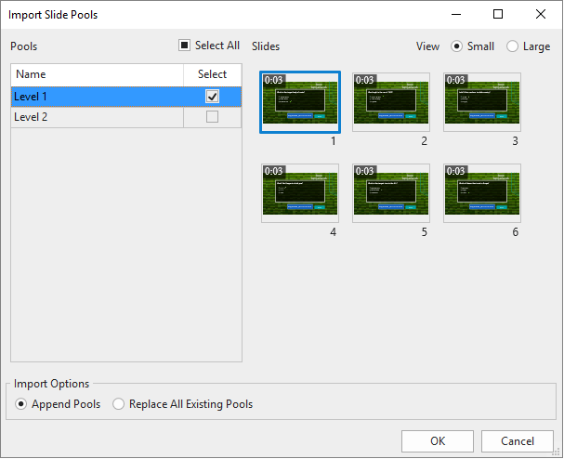Toggle the Select All checkbox
Viewport: 564px width, 459px height.
click(x=184, y=46)
